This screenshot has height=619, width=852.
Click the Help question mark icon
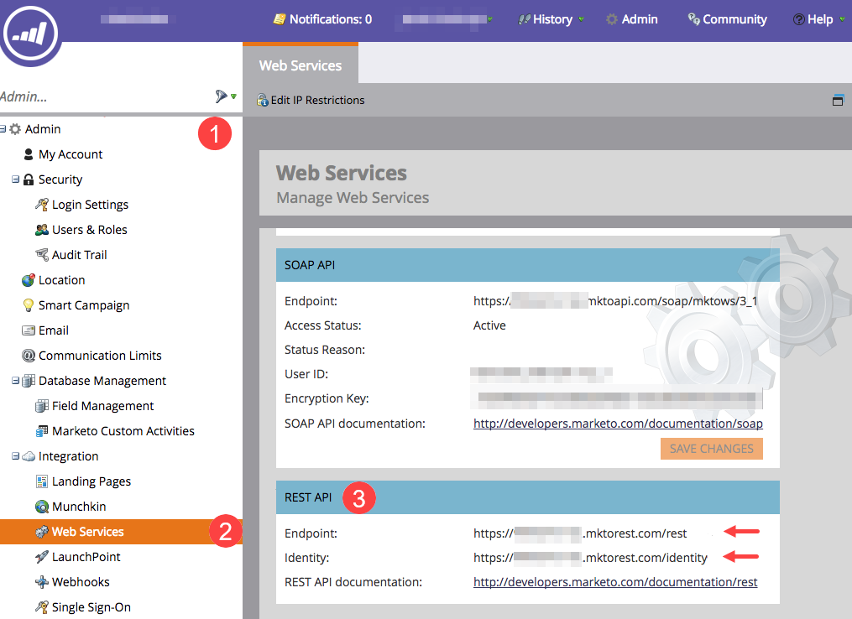[799, 19]
